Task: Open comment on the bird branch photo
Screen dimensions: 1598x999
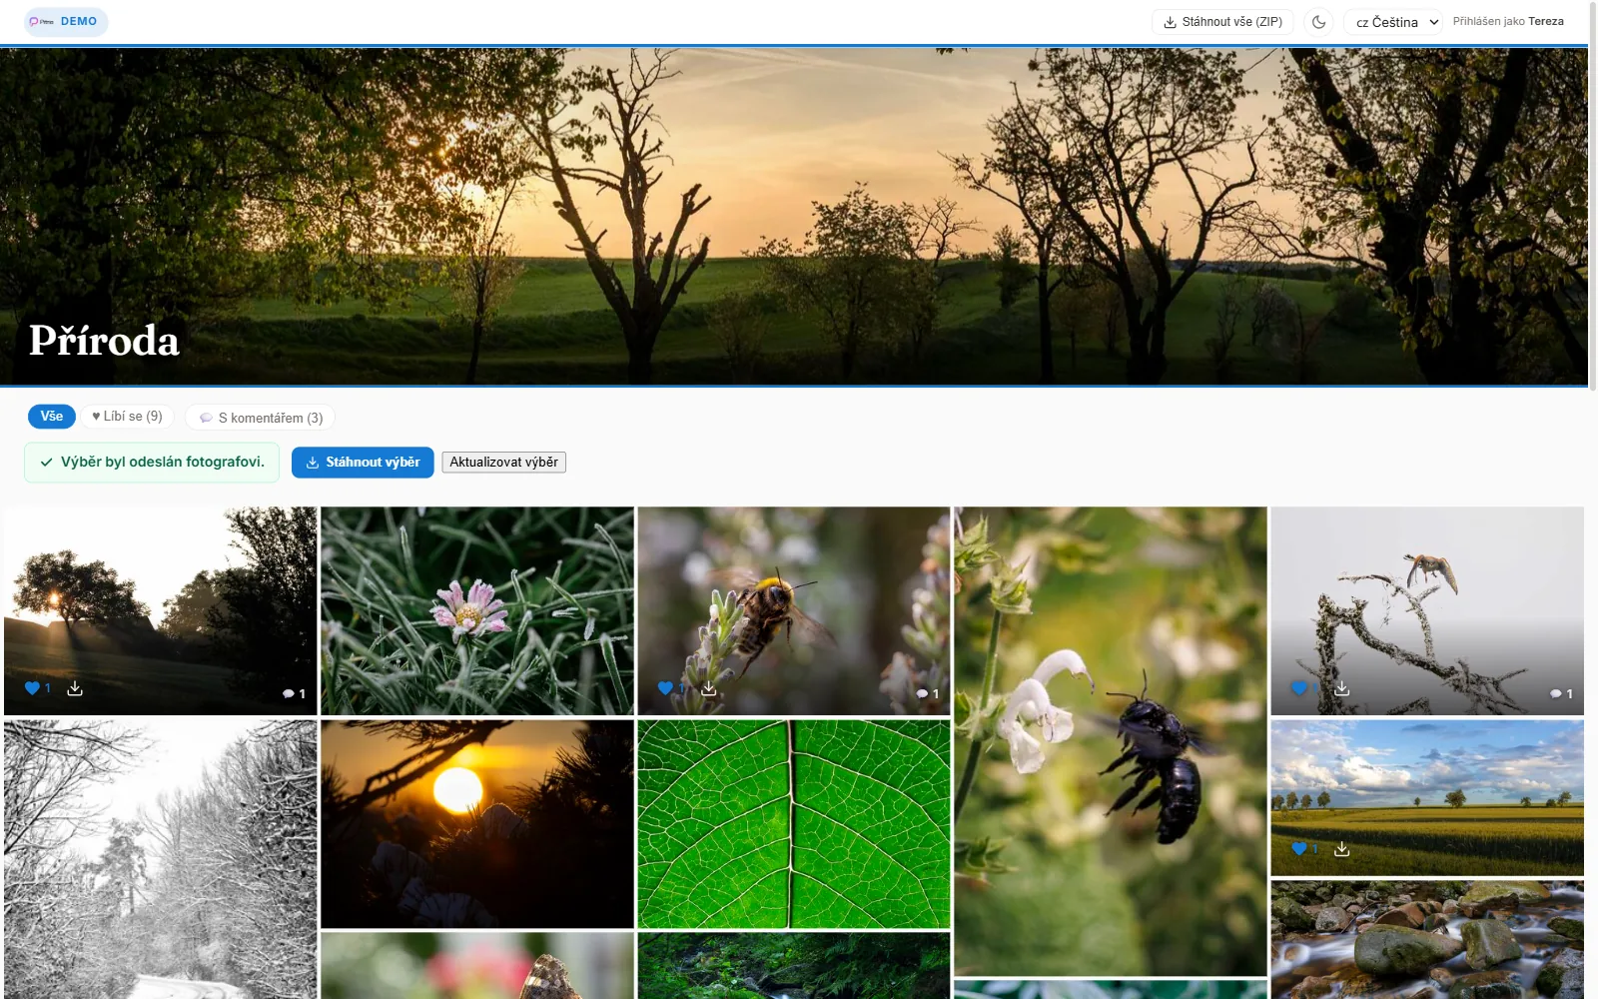Action: pyautogui.click(x=1561, y=693)
